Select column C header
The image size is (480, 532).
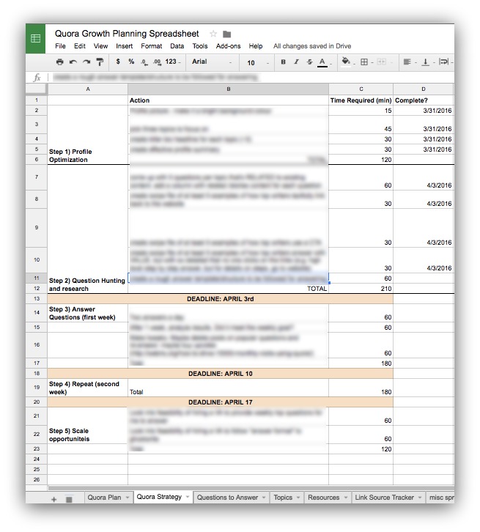coord(361,89)
